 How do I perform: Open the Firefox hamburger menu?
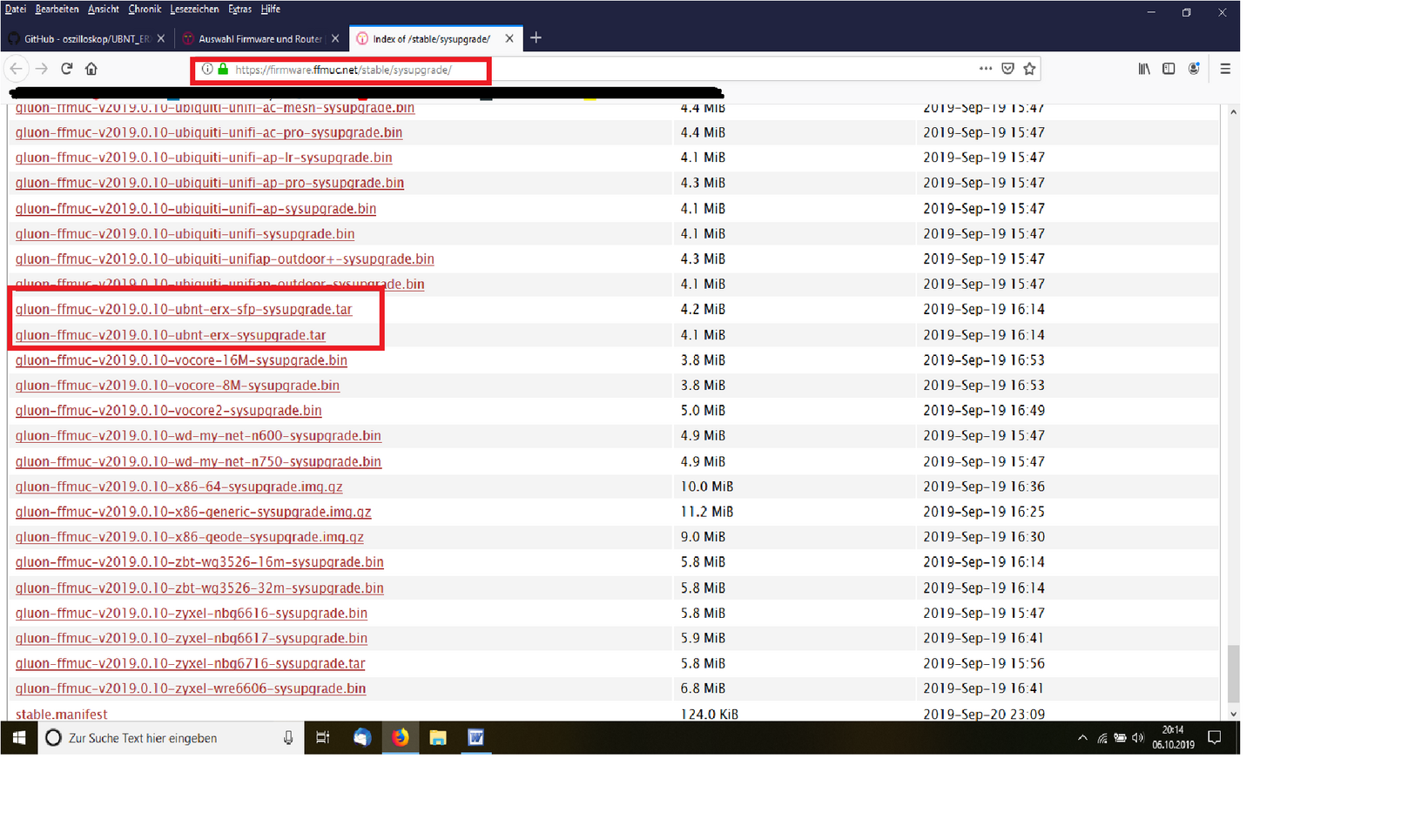pos(1225,69)
